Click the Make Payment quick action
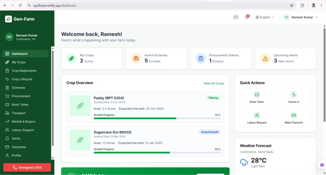This screenshot has height=175, width=326. pos(294,118)
